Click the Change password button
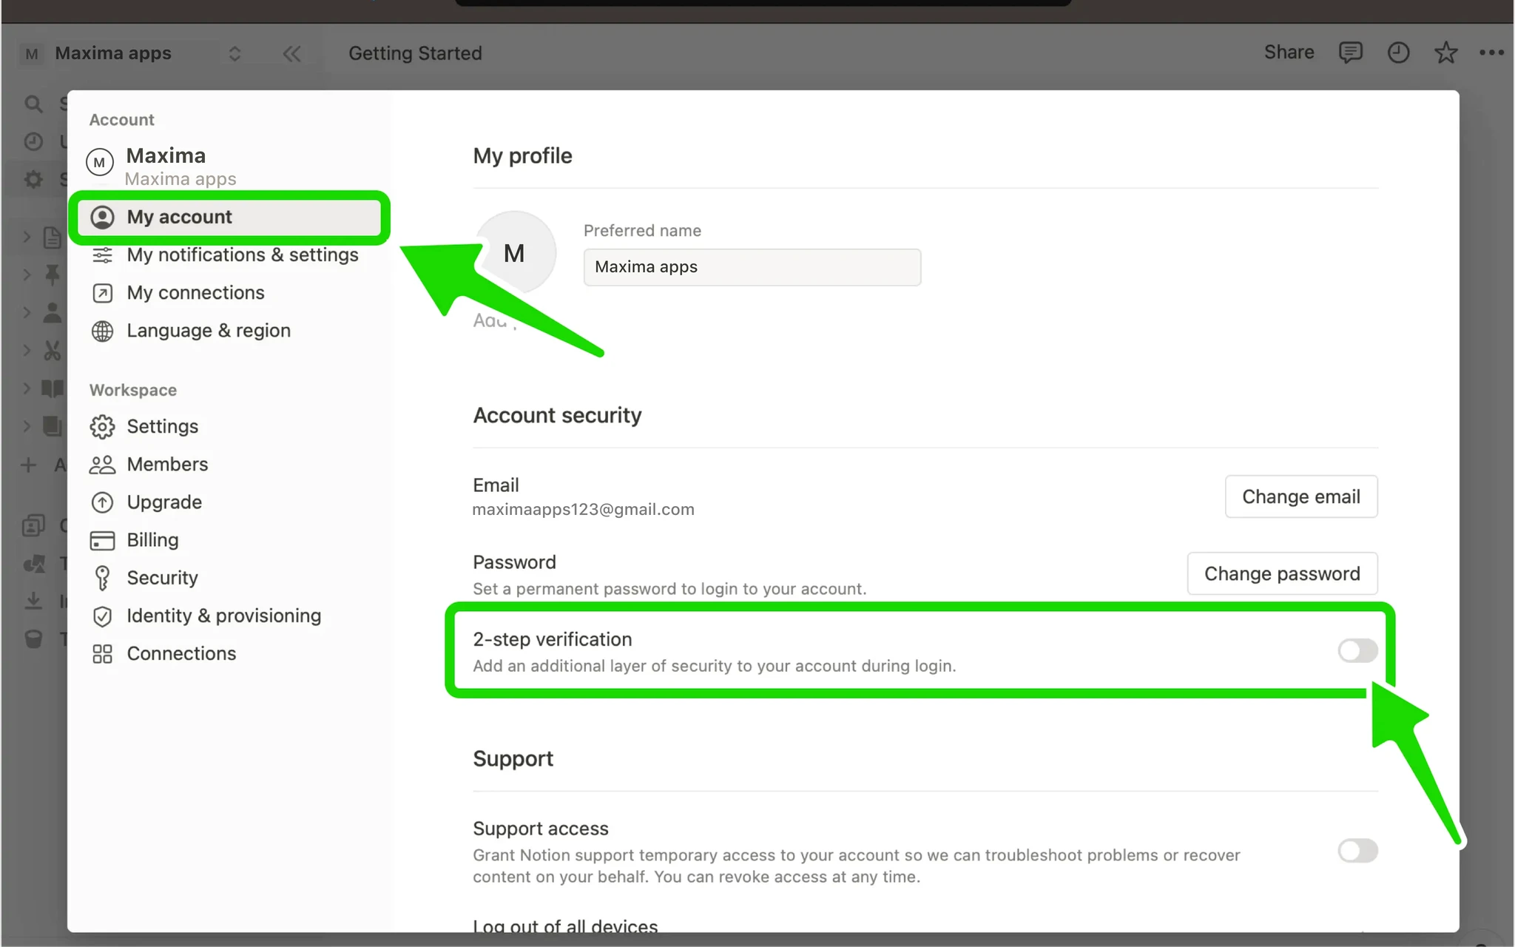Image resolution: width=1515 pixels, height=947 pixels. 1282,573
